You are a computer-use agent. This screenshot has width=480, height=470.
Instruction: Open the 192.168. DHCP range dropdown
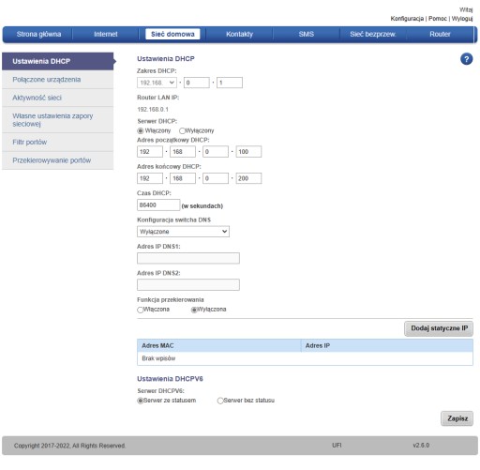click(x=157, y=83)
